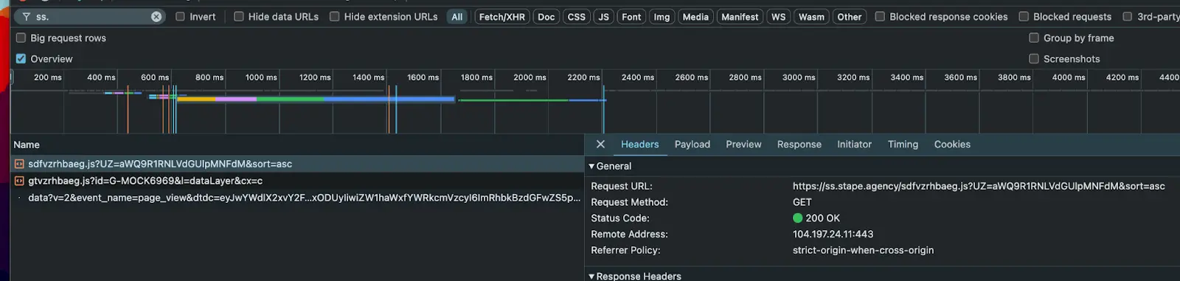Image resolution: width=1180 pixels, height=281 pixels.
Task: Switch to the Payload tab
Action: (693, 145)
